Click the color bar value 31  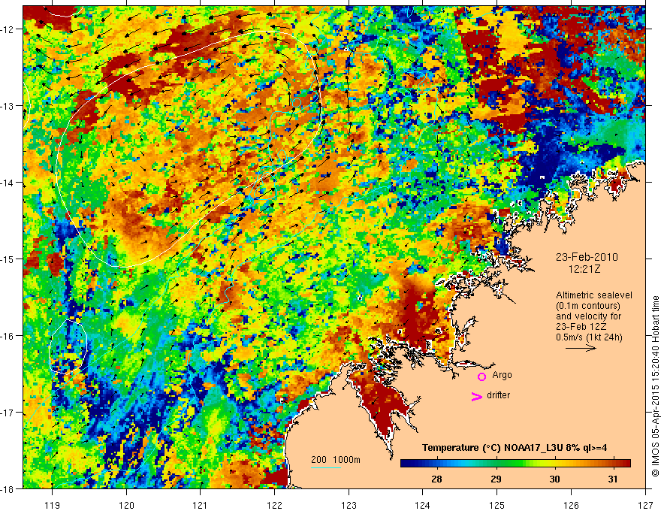tap(613, 479)
